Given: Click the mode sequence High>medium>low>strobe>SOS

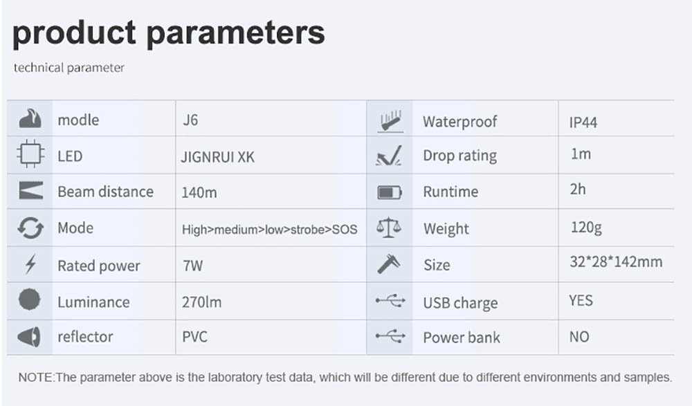Looking at the screenshot, I should 270,229.
